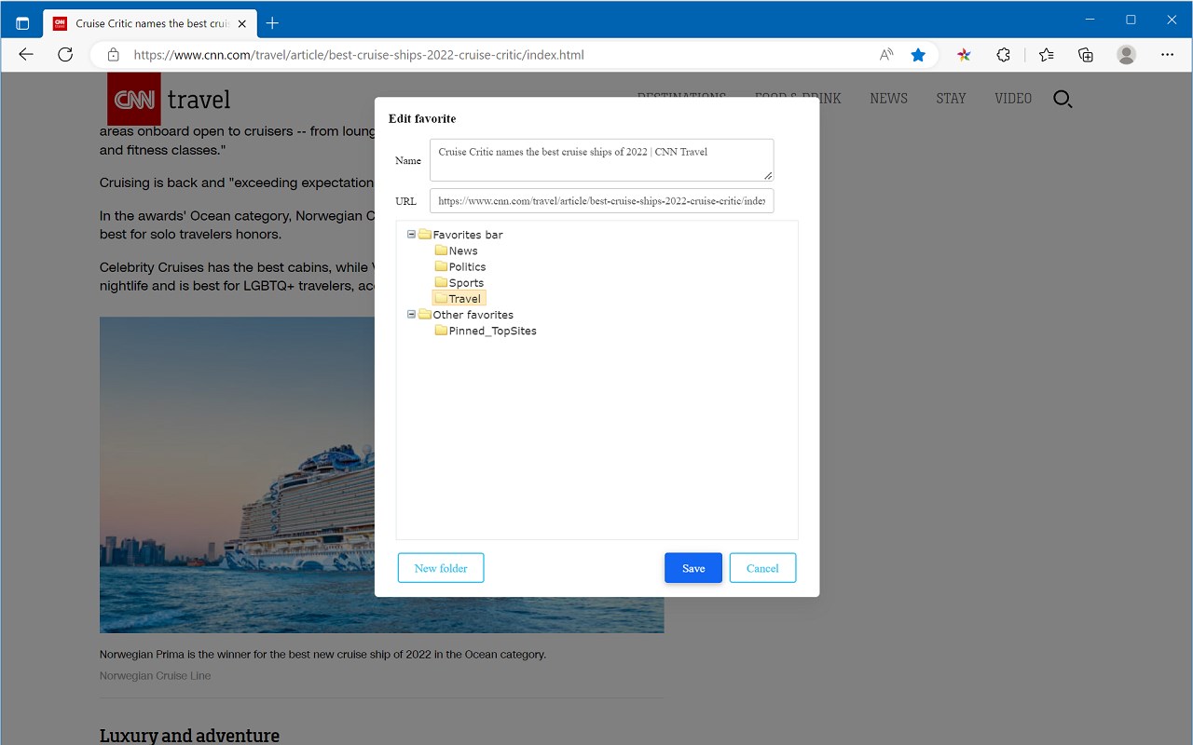The image size is (1193, 745).
Task: Click the search magnifier on CNN page
Action: point(1063,99)
